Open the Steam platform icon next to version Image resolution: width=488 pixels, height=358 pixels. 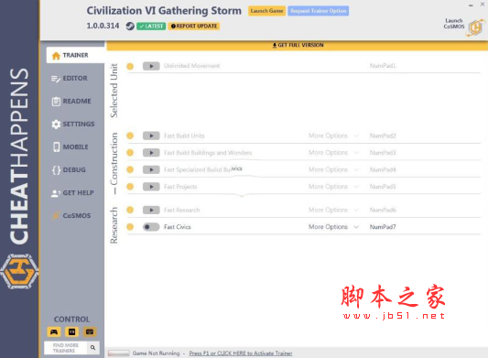[x=130, y=27]
